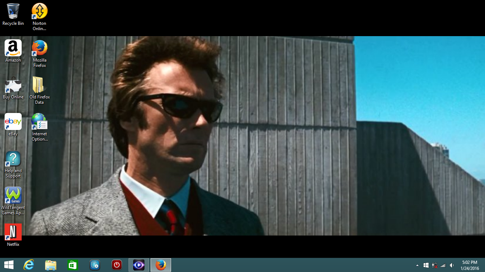Image resolution: width=485 pixels, height=272 pixels.
Task: Launch Internet Explorer from the taskbar
Action: click(x=29, y=265)
